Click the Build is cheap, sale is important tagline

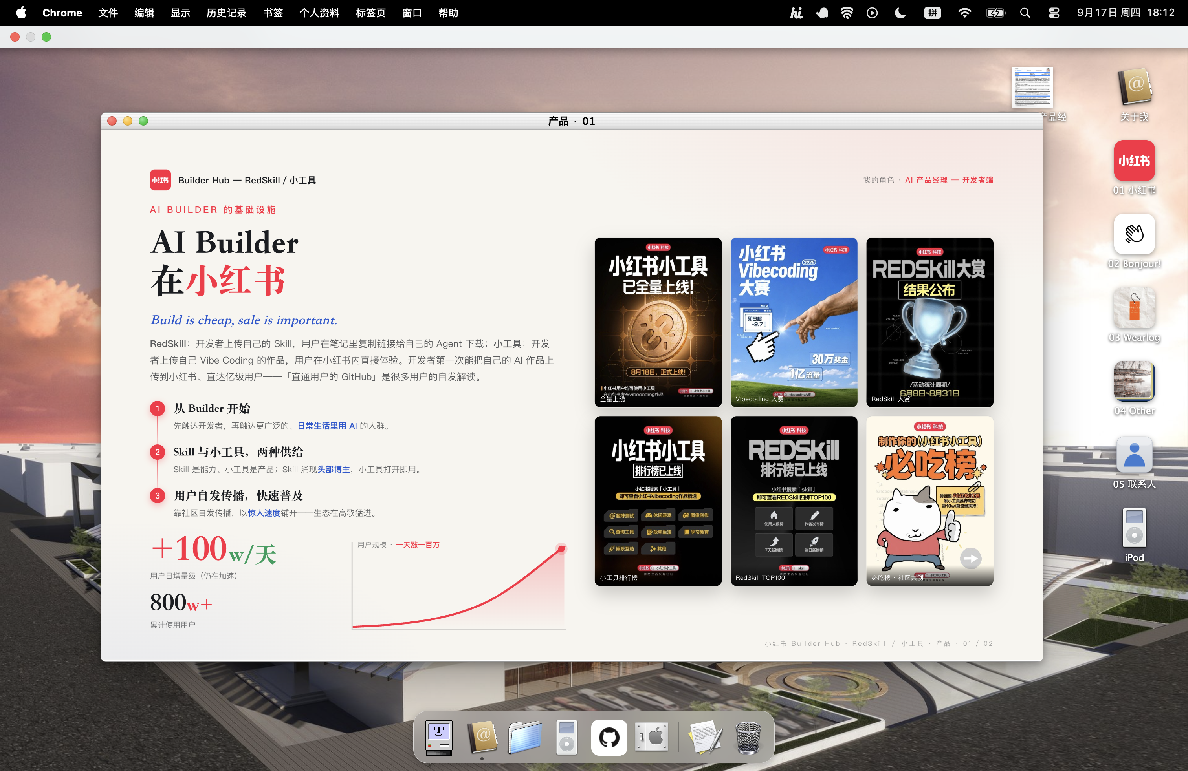244,320
